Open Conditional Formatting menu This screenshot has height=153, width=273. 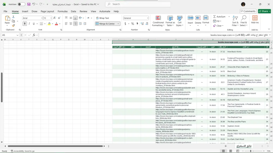[x=158, y=21]
